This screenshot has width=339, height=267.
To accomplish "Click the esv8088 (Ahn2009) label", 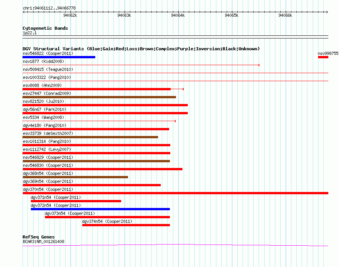I will [42, 85].
